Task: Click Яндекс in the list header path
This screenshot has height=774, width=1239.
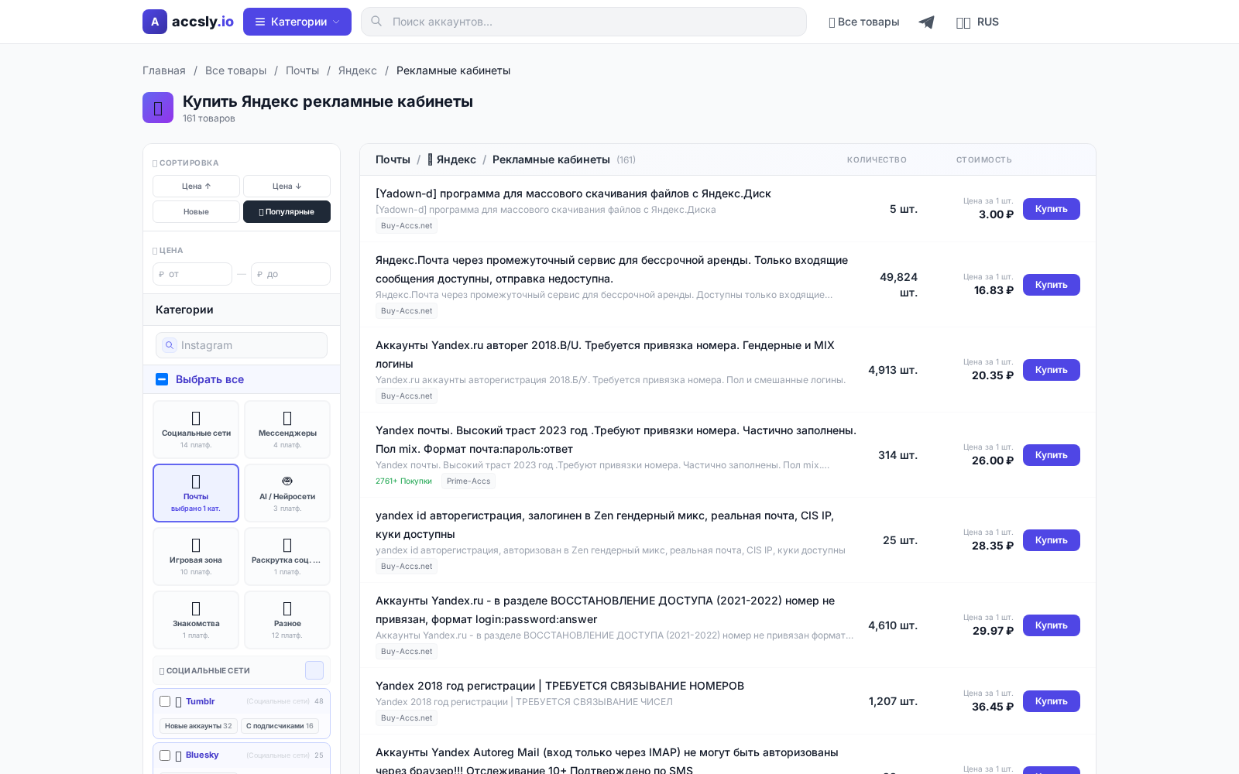Action: pos(456,159)
